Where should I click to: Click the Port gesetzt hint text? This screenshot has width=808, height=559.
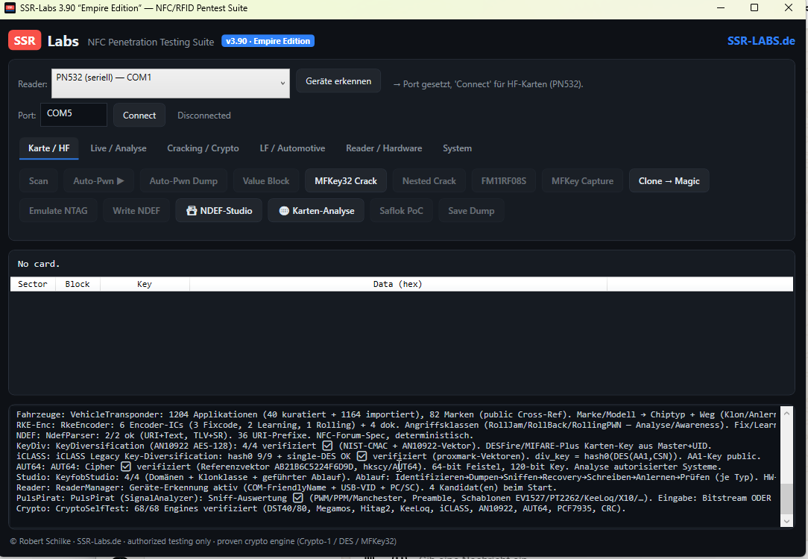488,84
